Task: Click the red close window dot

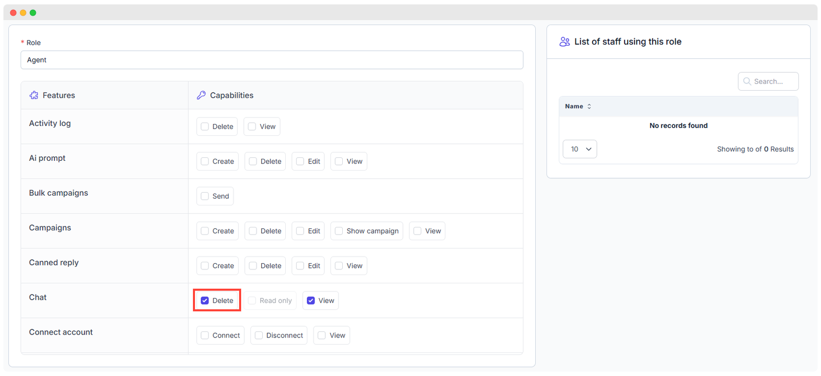Action: 13,13
